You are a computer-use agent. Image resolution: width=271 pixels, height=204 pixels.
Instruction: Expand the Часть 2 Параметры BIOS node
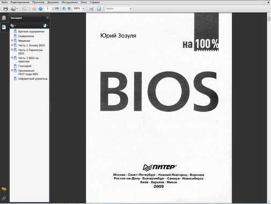tap(12, 50)
